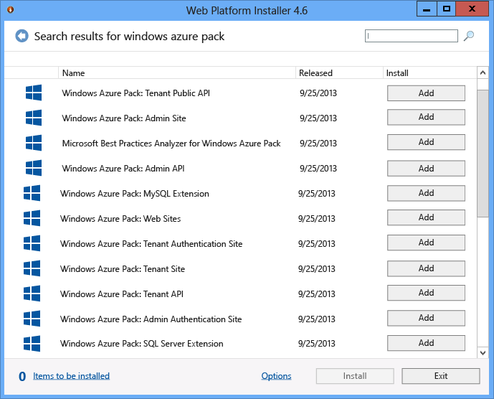The width and height of the screenshot is (494, 399).
Task: Click the Windows logo beside MySQL Extension
Action: 32,193
